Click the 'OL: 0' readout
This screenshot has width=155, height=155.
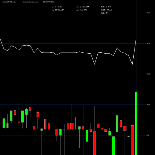point(104,13)
